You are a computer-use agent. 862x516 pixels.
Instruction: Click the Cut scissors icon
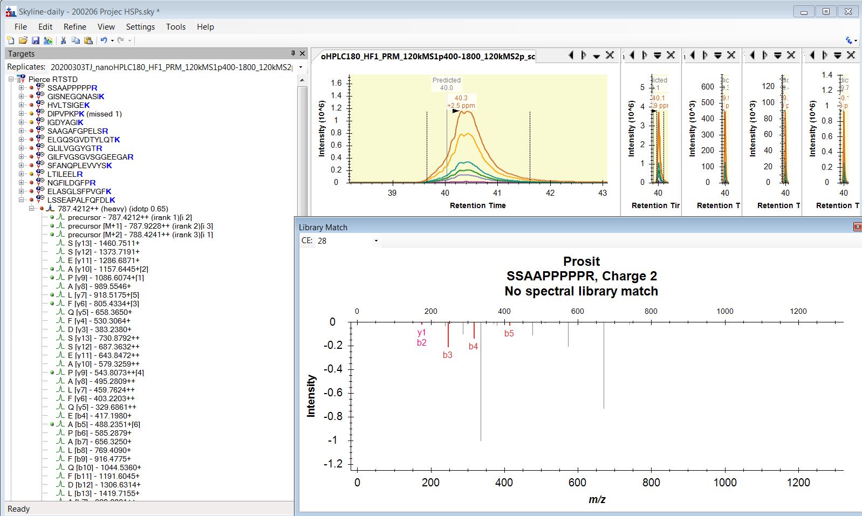[63, 40]
